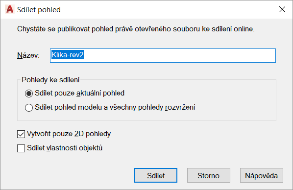This screenshot has height=190, width=293.
Task: Click the Název: label
Action: (x=28, y=55)
